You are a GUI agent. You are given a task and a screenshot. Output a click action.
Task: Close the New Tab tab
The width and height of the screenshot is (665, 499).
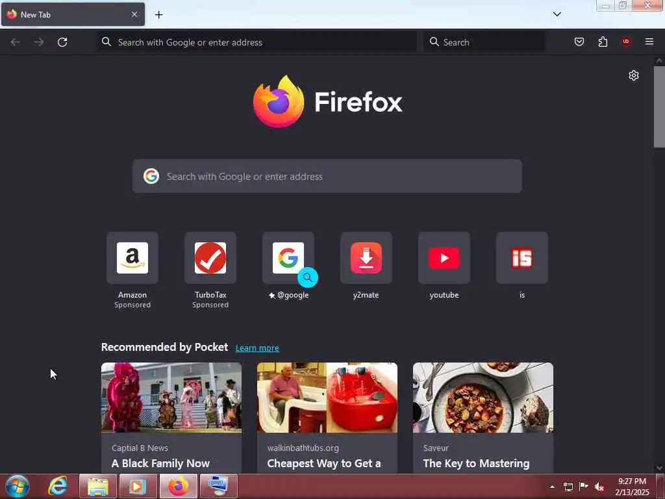(x=134, y=14)
